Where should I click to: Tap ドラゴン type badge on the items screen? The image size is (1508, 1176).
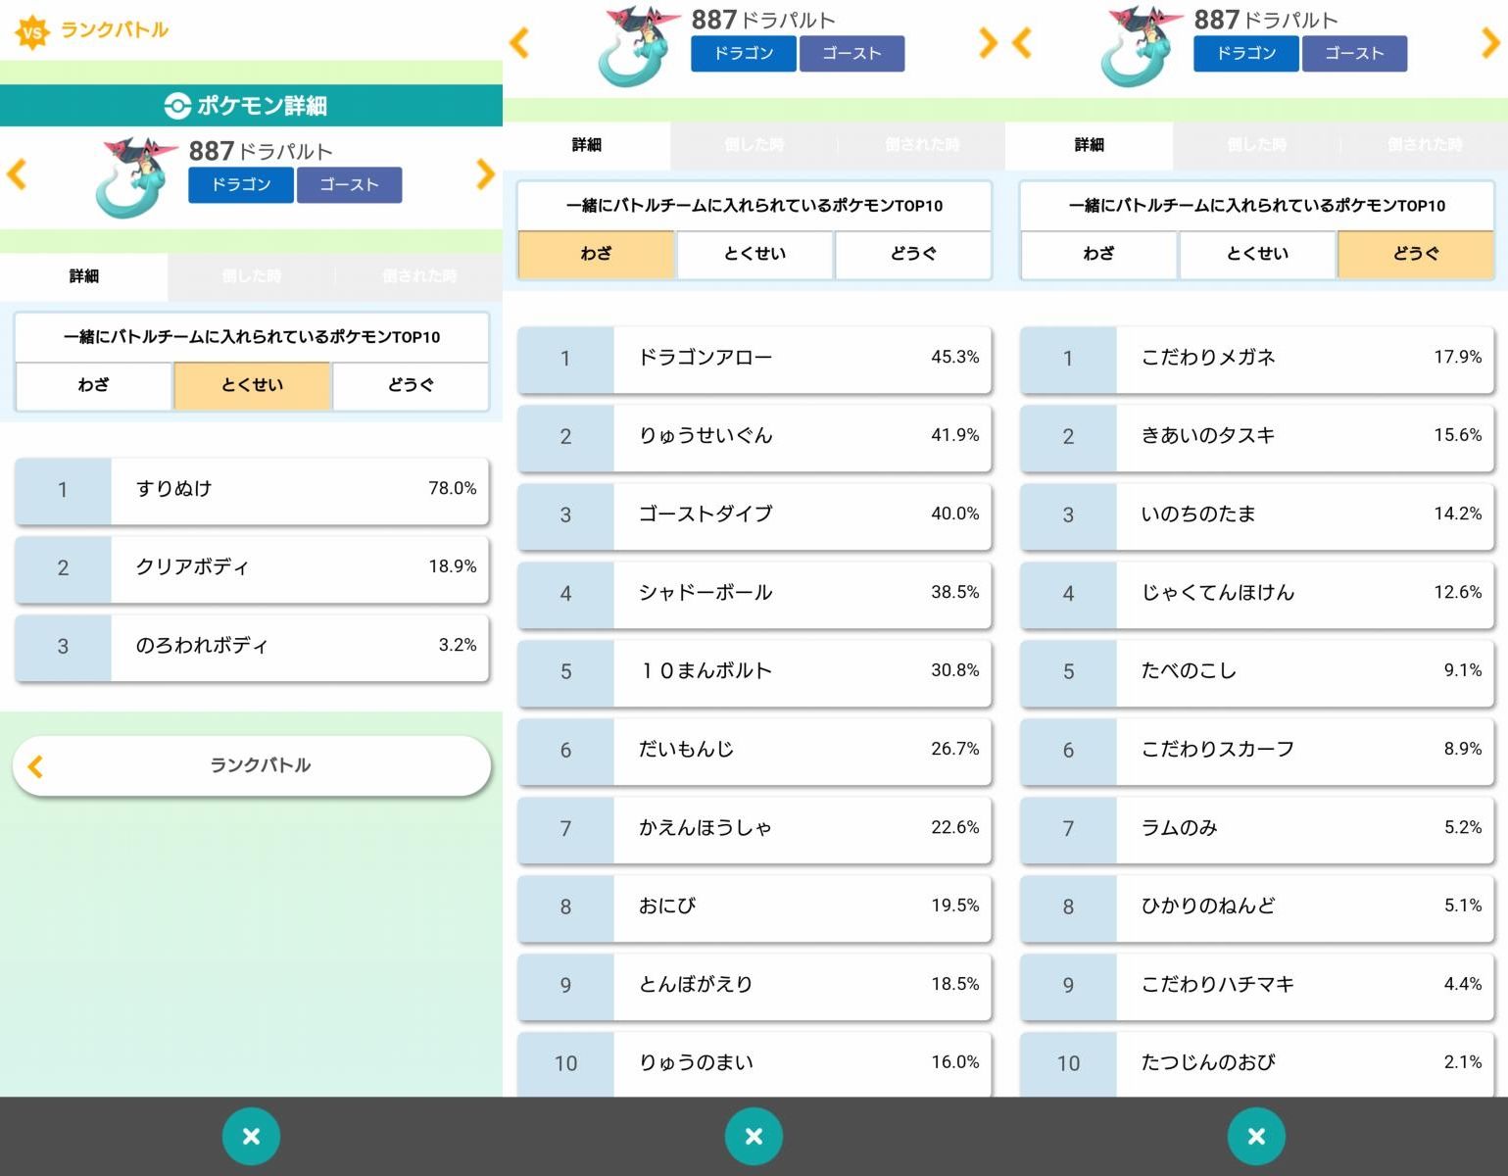click(x=1245, y=54)
